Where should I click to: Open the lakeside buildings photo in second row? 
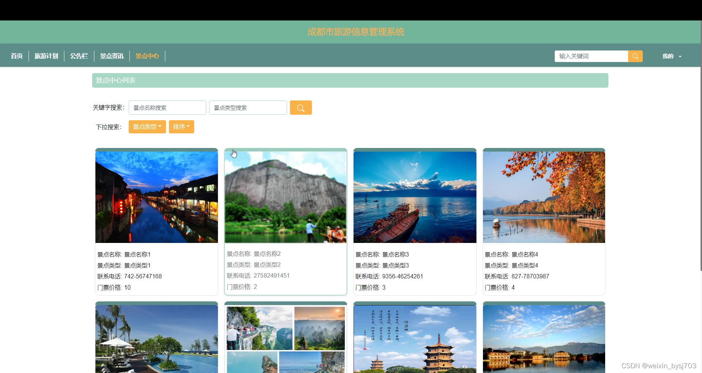(544, 339)
